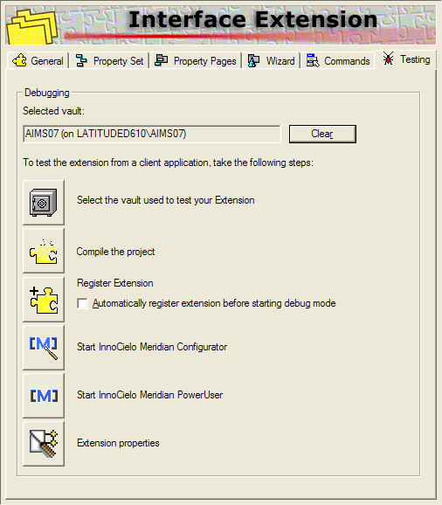Viewport: 442px width, 505px height.
Task: Switch to the Property Pages tab
Action: coord(196,60)
